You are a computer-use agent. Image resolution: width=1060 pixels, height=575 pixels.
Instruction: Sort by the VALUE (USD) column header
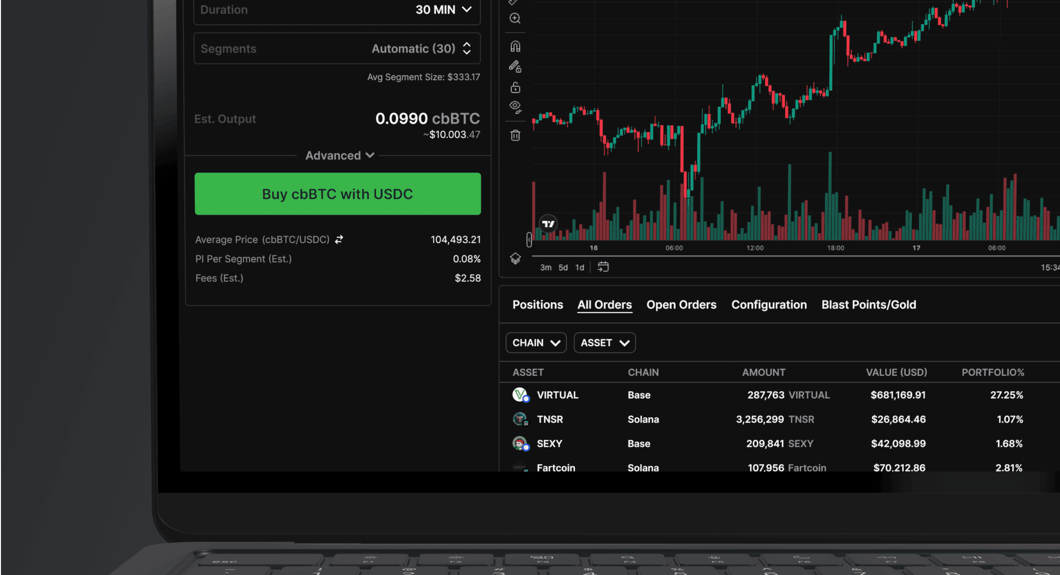coord(896,373)
